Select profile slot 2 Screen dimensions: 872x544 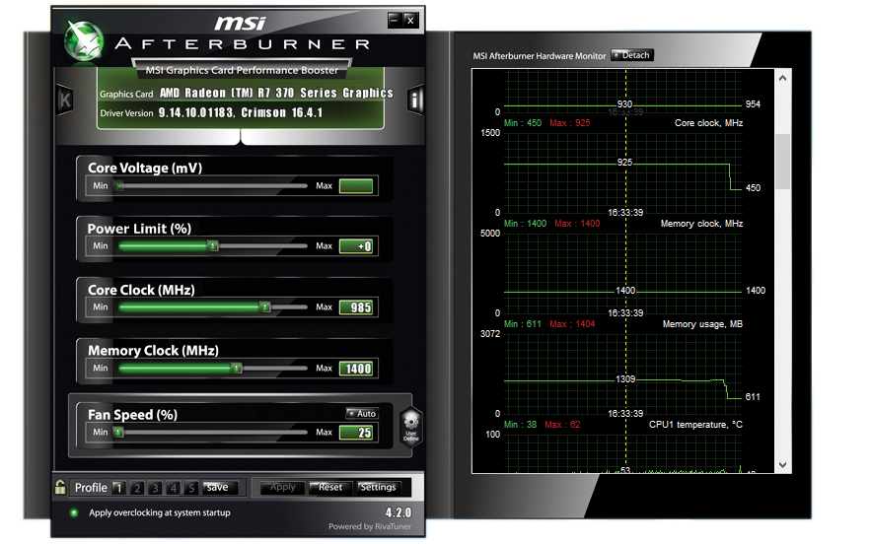coord(136,488)
